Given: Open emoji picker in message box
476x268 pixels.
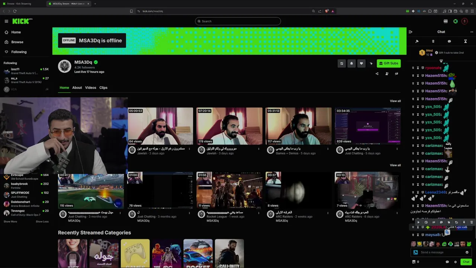Looking at the screenshot, I should (x=467, y=252).
